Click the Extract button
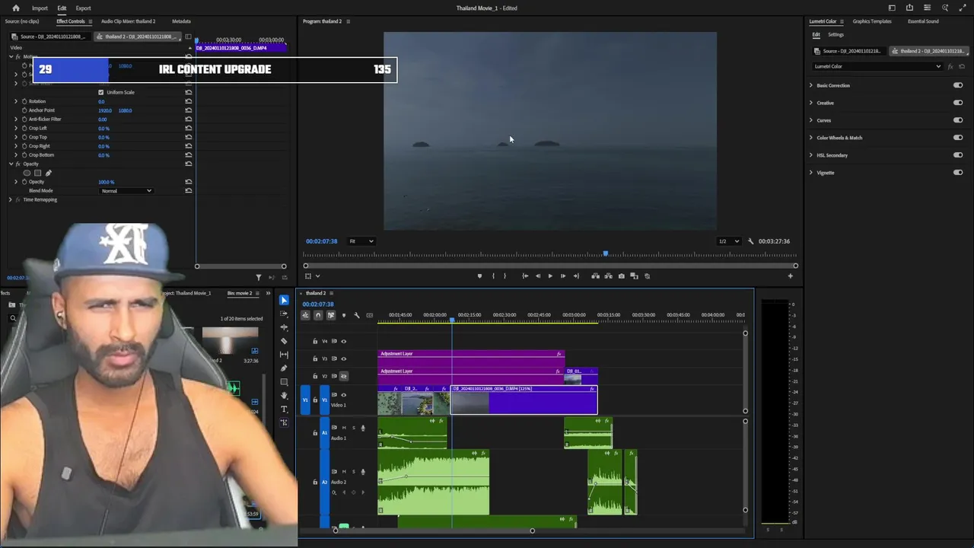Screen dimensions: 974x548 [x=608, y=276]
